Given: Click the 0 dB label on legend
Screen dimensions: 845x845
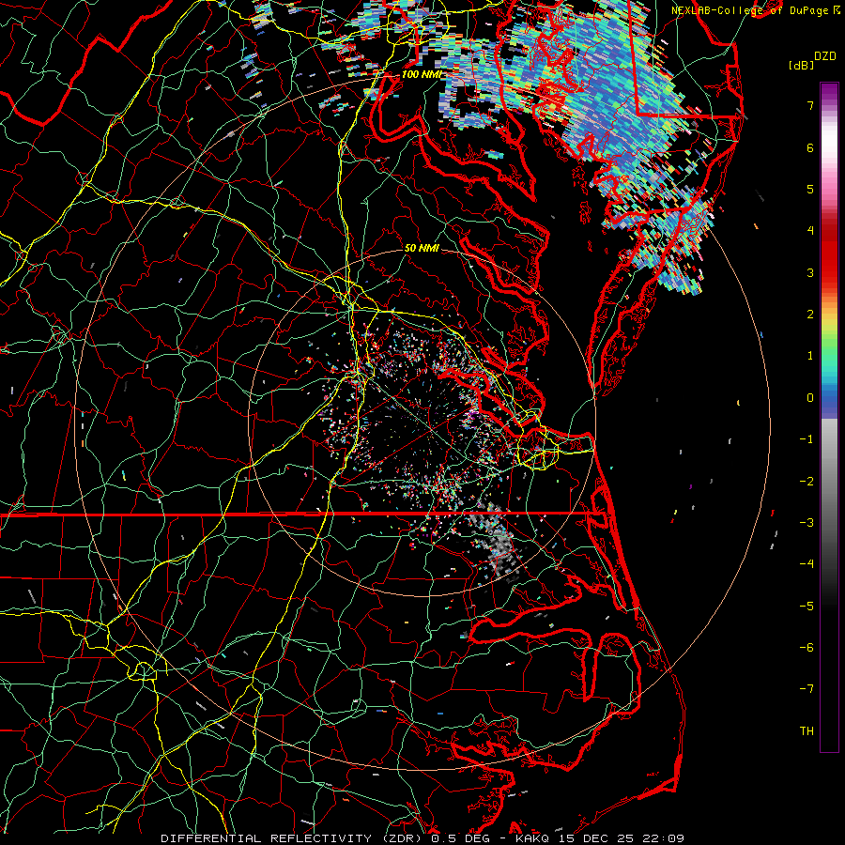Looking at the screenshot, I should click(810, 398).
